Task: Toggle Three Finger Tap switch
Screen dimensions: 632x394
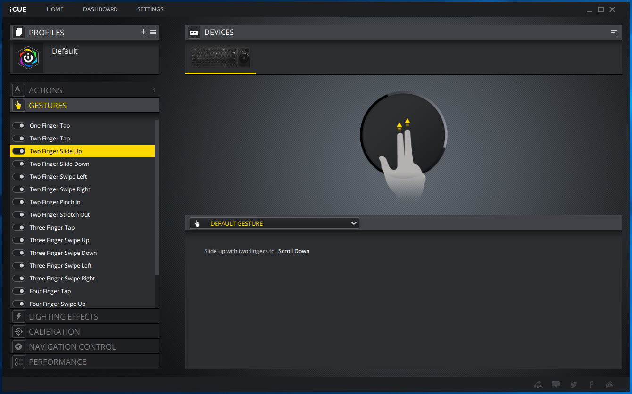Action: [19, 228]
